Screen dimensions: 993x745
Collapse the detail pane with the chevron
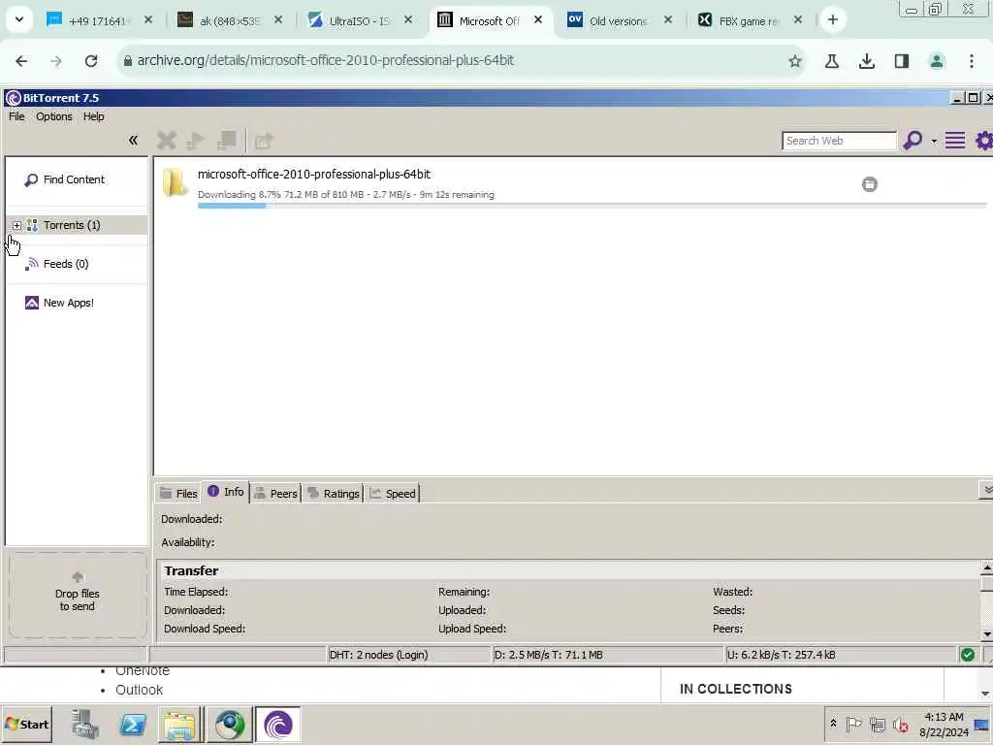click(x=986, y=490)
